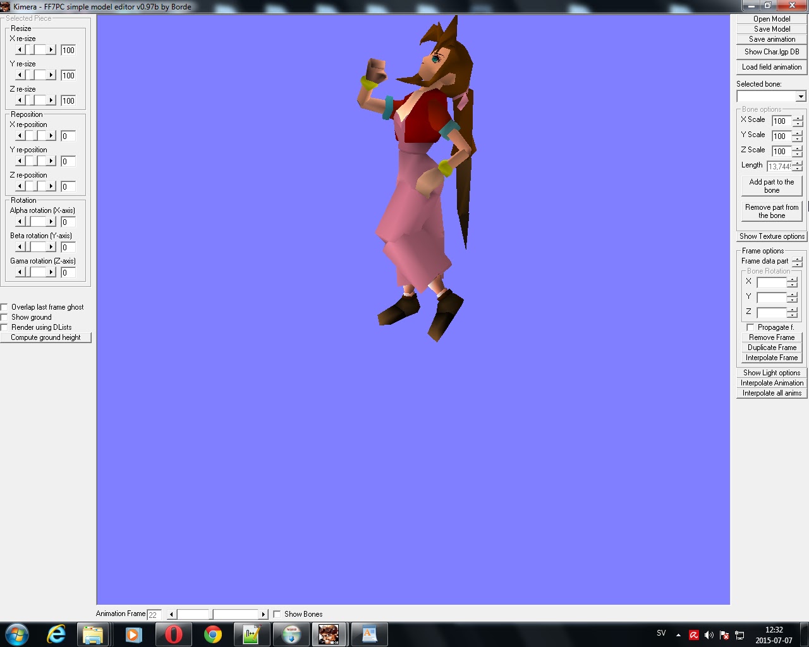The width and height of the screenshot is (809, 647).
Task: Increase Bone Rotation X spinner
Action: pos(792,280)
